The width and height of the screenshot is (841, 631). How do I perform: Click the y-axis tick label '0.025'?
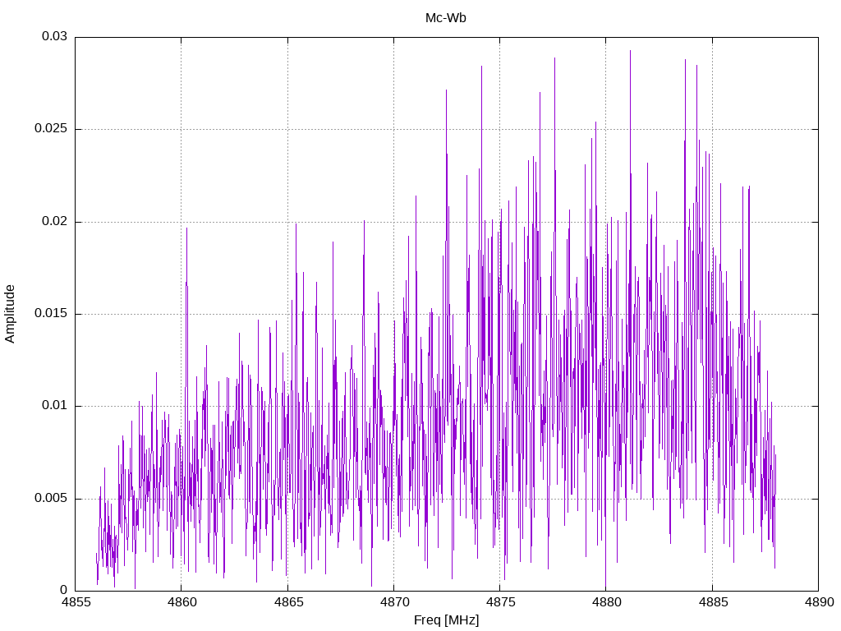tap(51, 129)
